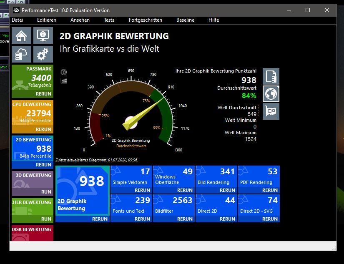
Task: Rerun the Bildfilter test
Action: pyautogui.click(x=185, y=219)
